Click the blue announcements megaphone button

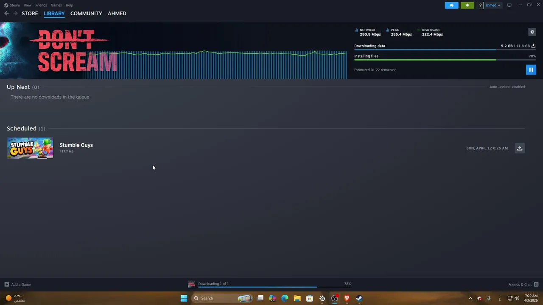pyautogui.click(x=451, y=5)
